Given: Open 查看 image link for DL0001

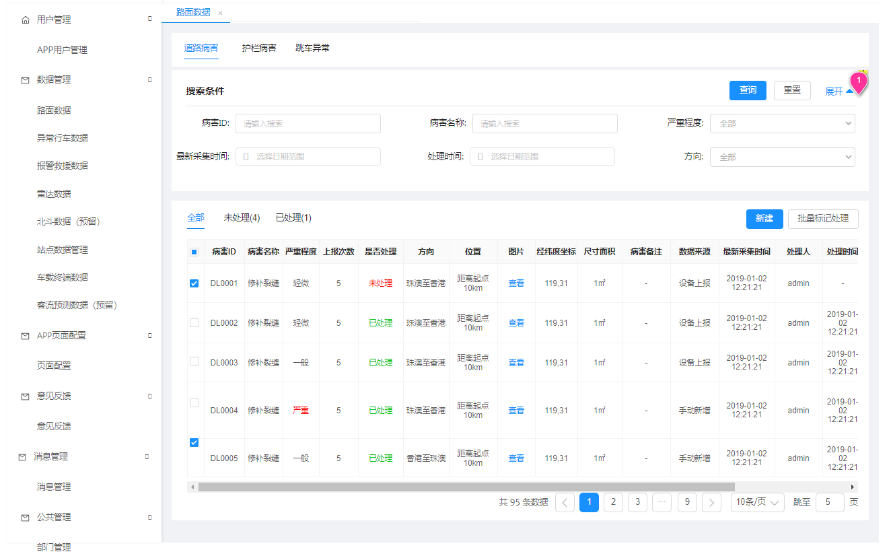Looking at the screenshot, I should (x=516, y=284).
